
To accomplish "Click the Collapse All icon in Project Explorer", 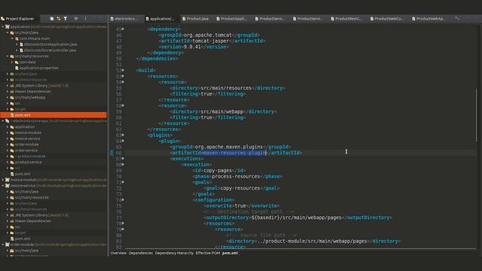I will coord(52,19).
